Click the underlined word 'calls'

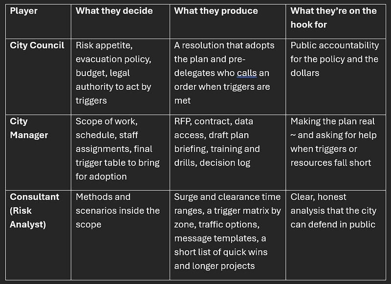click(x=247, y=73)
